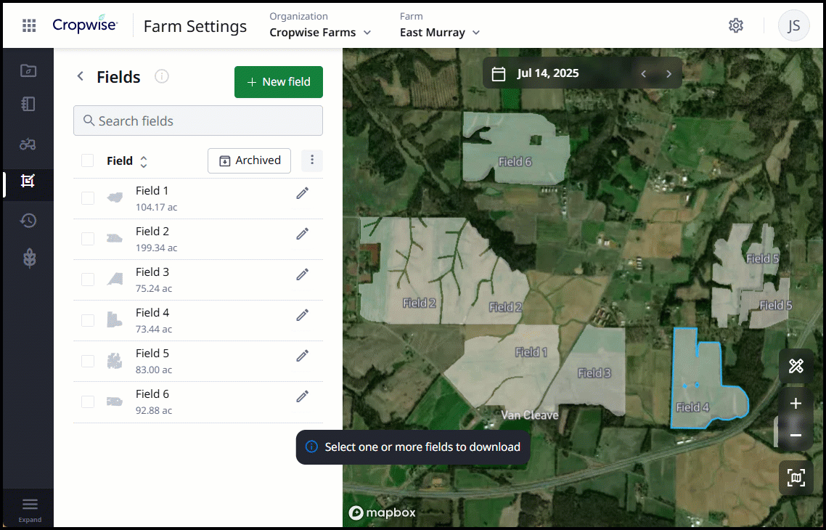
Task: Create a field with the New field button
Action: (x=278, y=82)
